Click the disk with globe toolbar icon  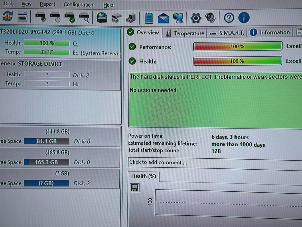tap(102, 18)
